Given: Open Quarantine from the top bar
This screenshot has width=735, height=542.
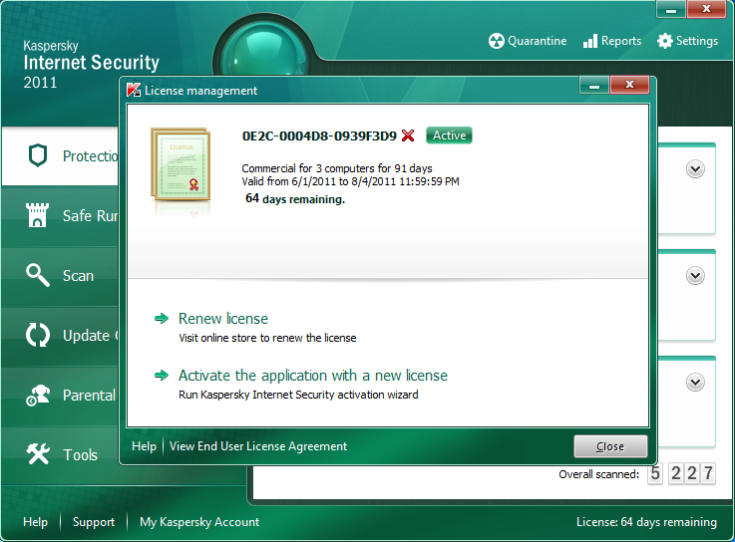Looking at the screenshot, I should point(528,41).
